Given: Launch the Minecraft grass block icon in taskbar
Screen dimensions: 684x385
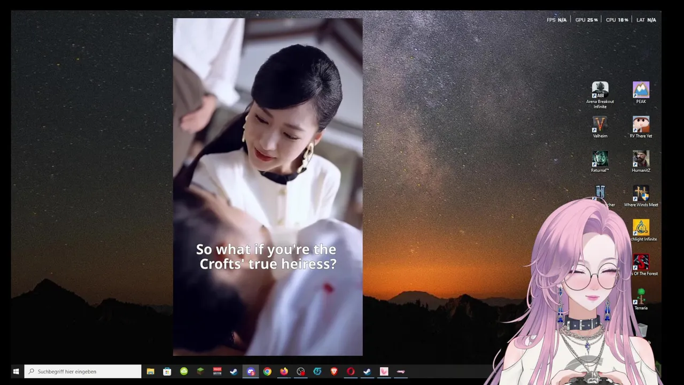Looking at the screenshot, I should point(200,372).
